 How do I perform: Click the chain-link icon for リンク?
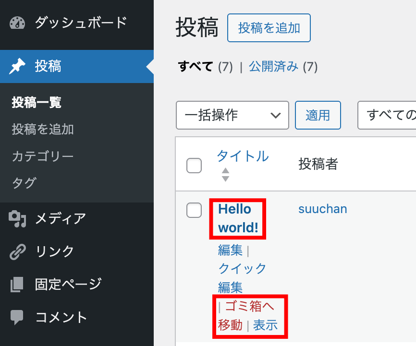pyautogui.click(x=17, y=251)
